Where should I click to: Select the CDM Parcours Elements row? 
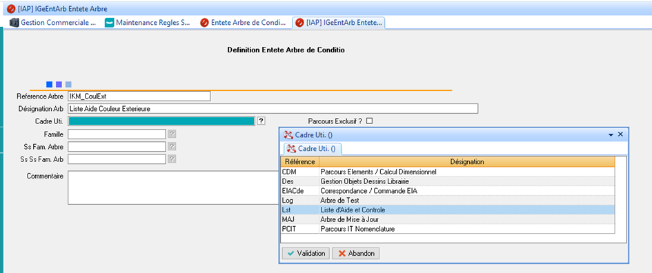click(448, 172)
